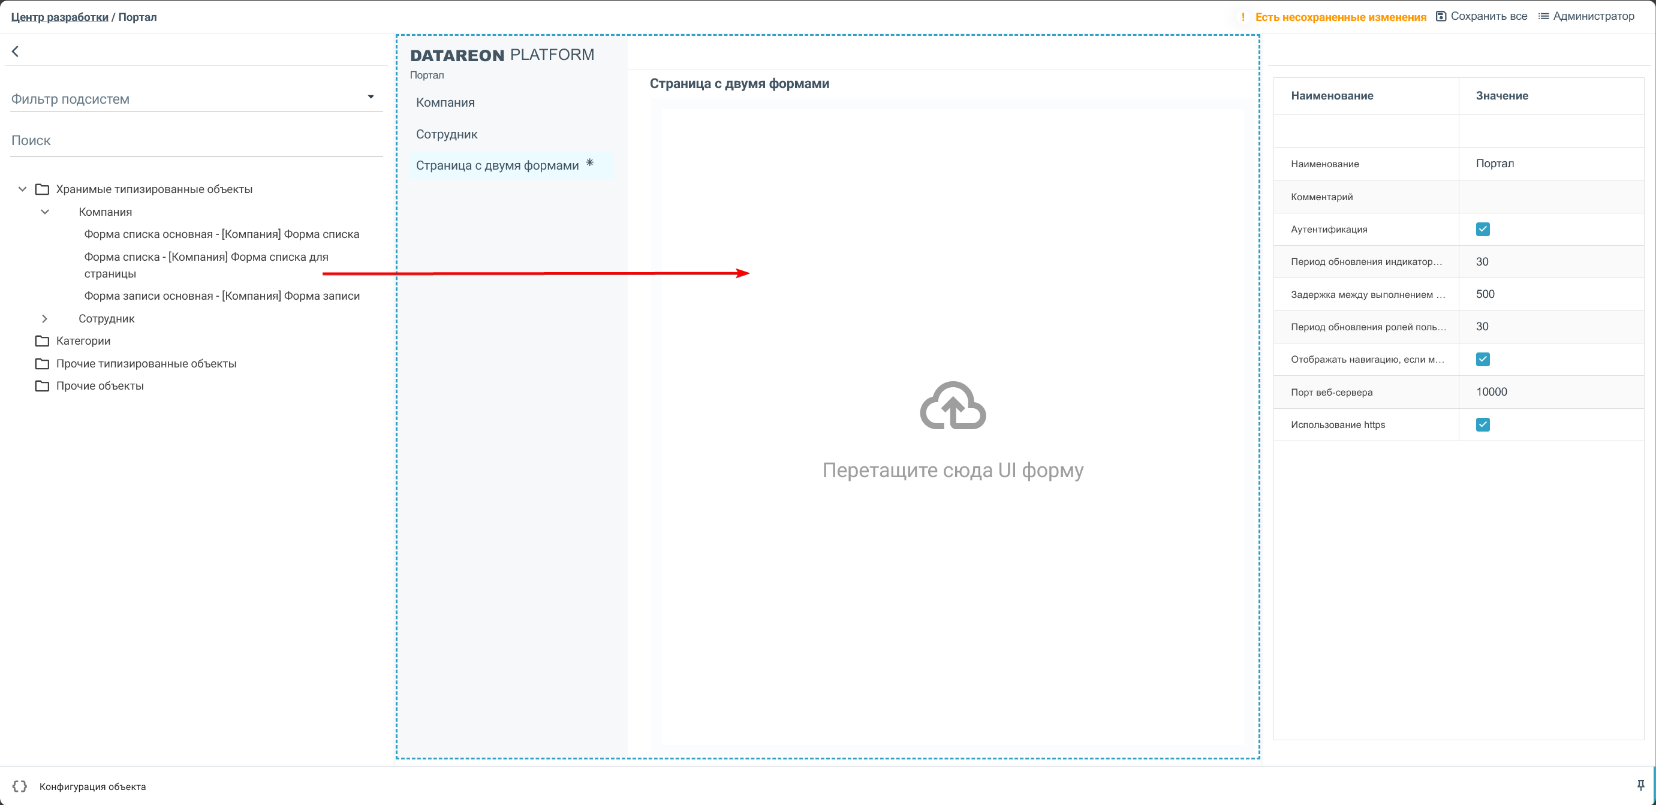Toggle the Аутентификация checkbox

click(1483, 230)
